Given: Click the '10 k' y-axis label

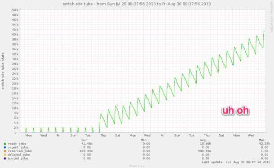Looking at the screenshot, I should [15, 108].
